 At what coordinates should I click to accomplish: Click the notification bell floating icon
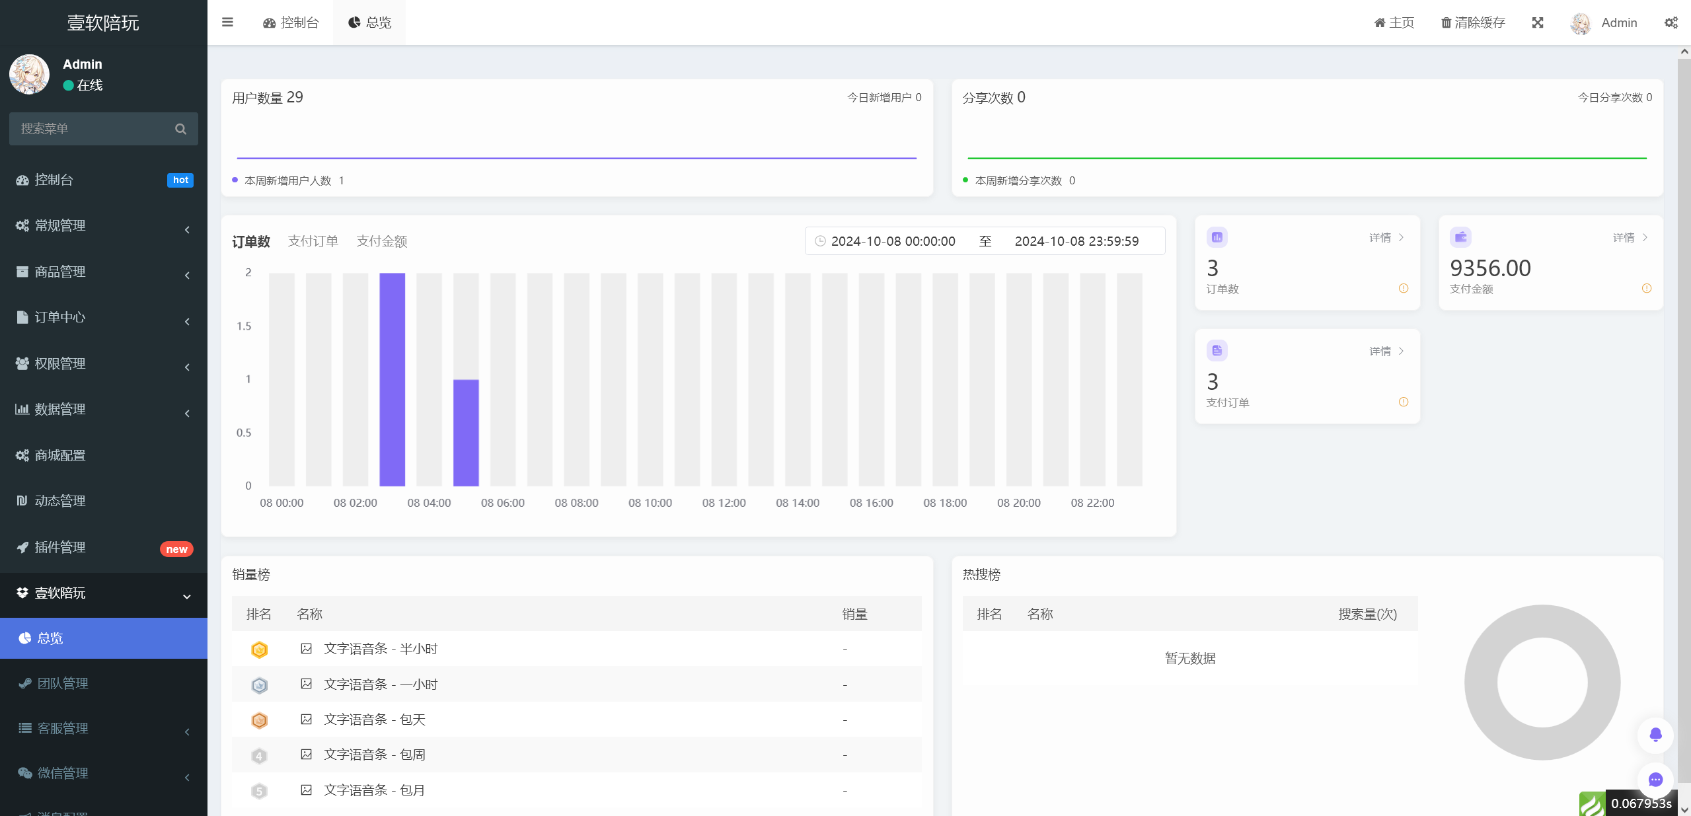pyautogui.click(x=1655, y=734)
